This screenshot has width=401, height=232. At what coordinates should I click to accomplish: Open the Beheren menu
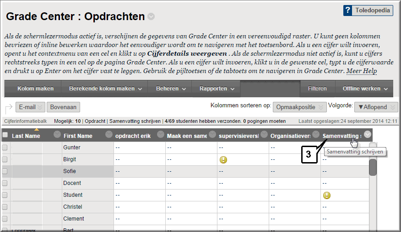pos(171,89)
